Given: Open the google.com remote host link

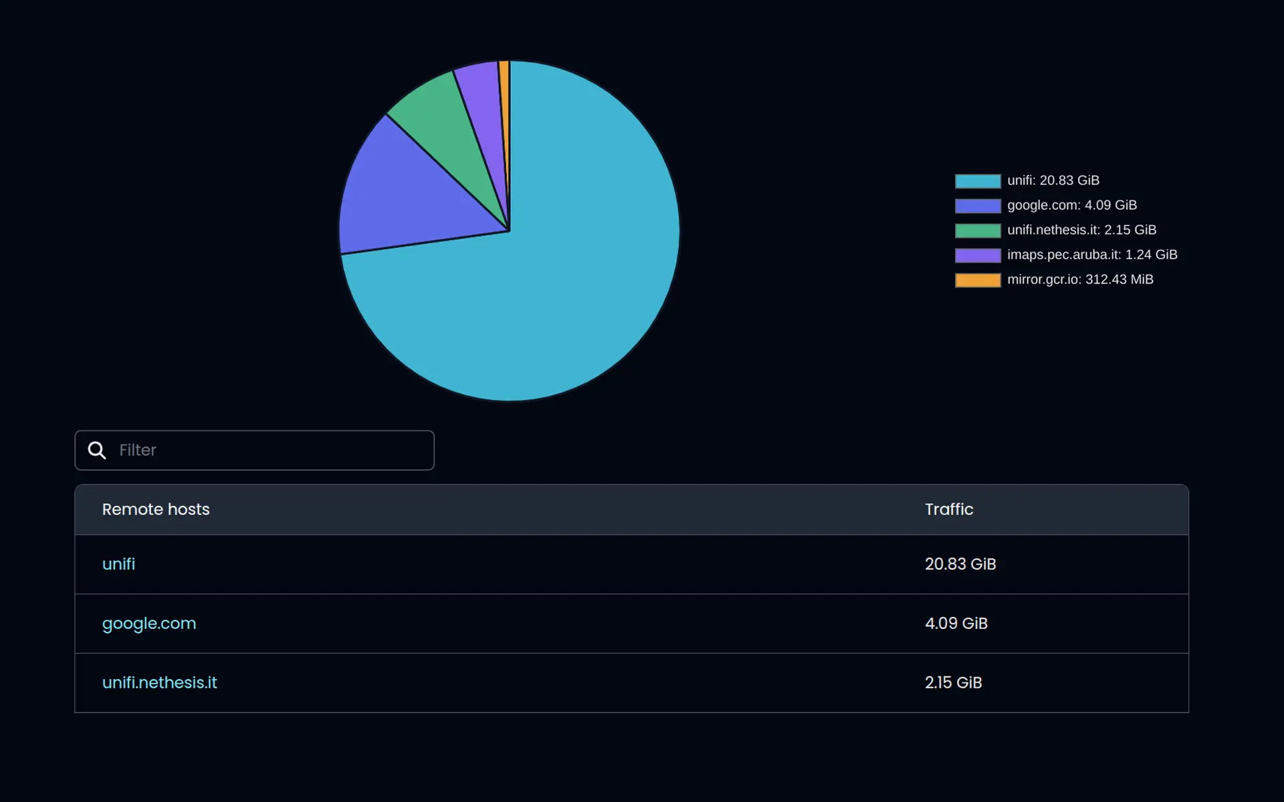Looking at the screenshot, I should [x=149, y=624].
